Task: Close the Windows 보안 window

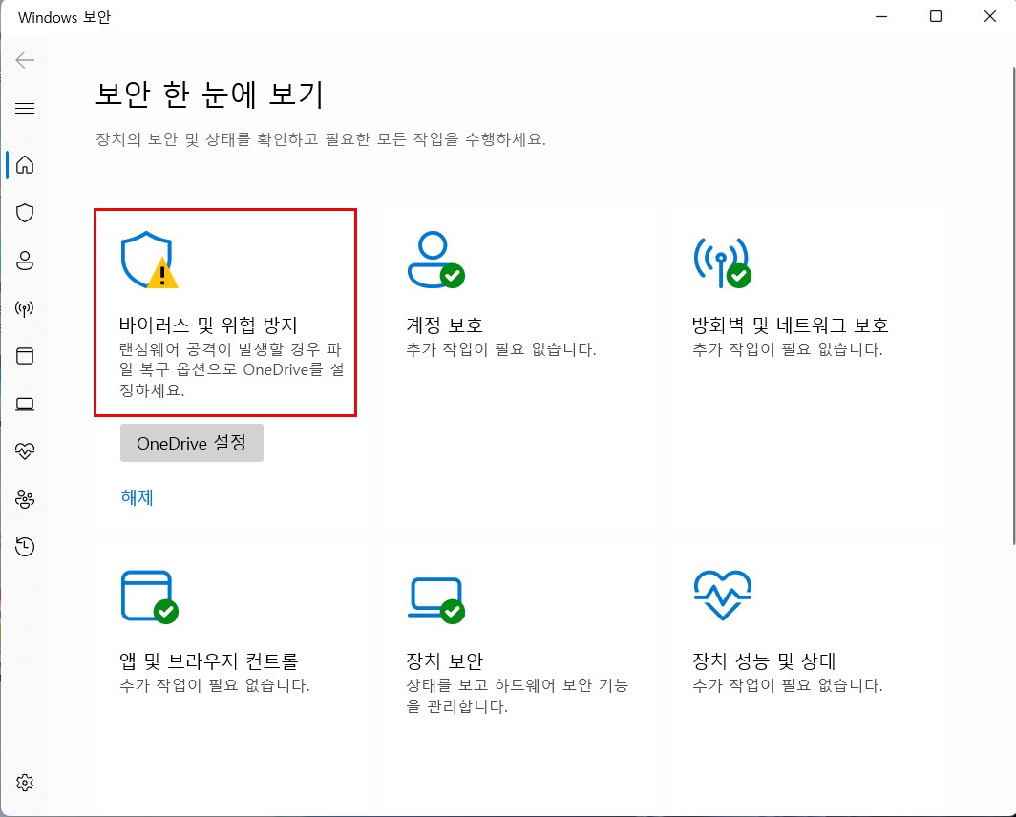Action: [990, 16]
